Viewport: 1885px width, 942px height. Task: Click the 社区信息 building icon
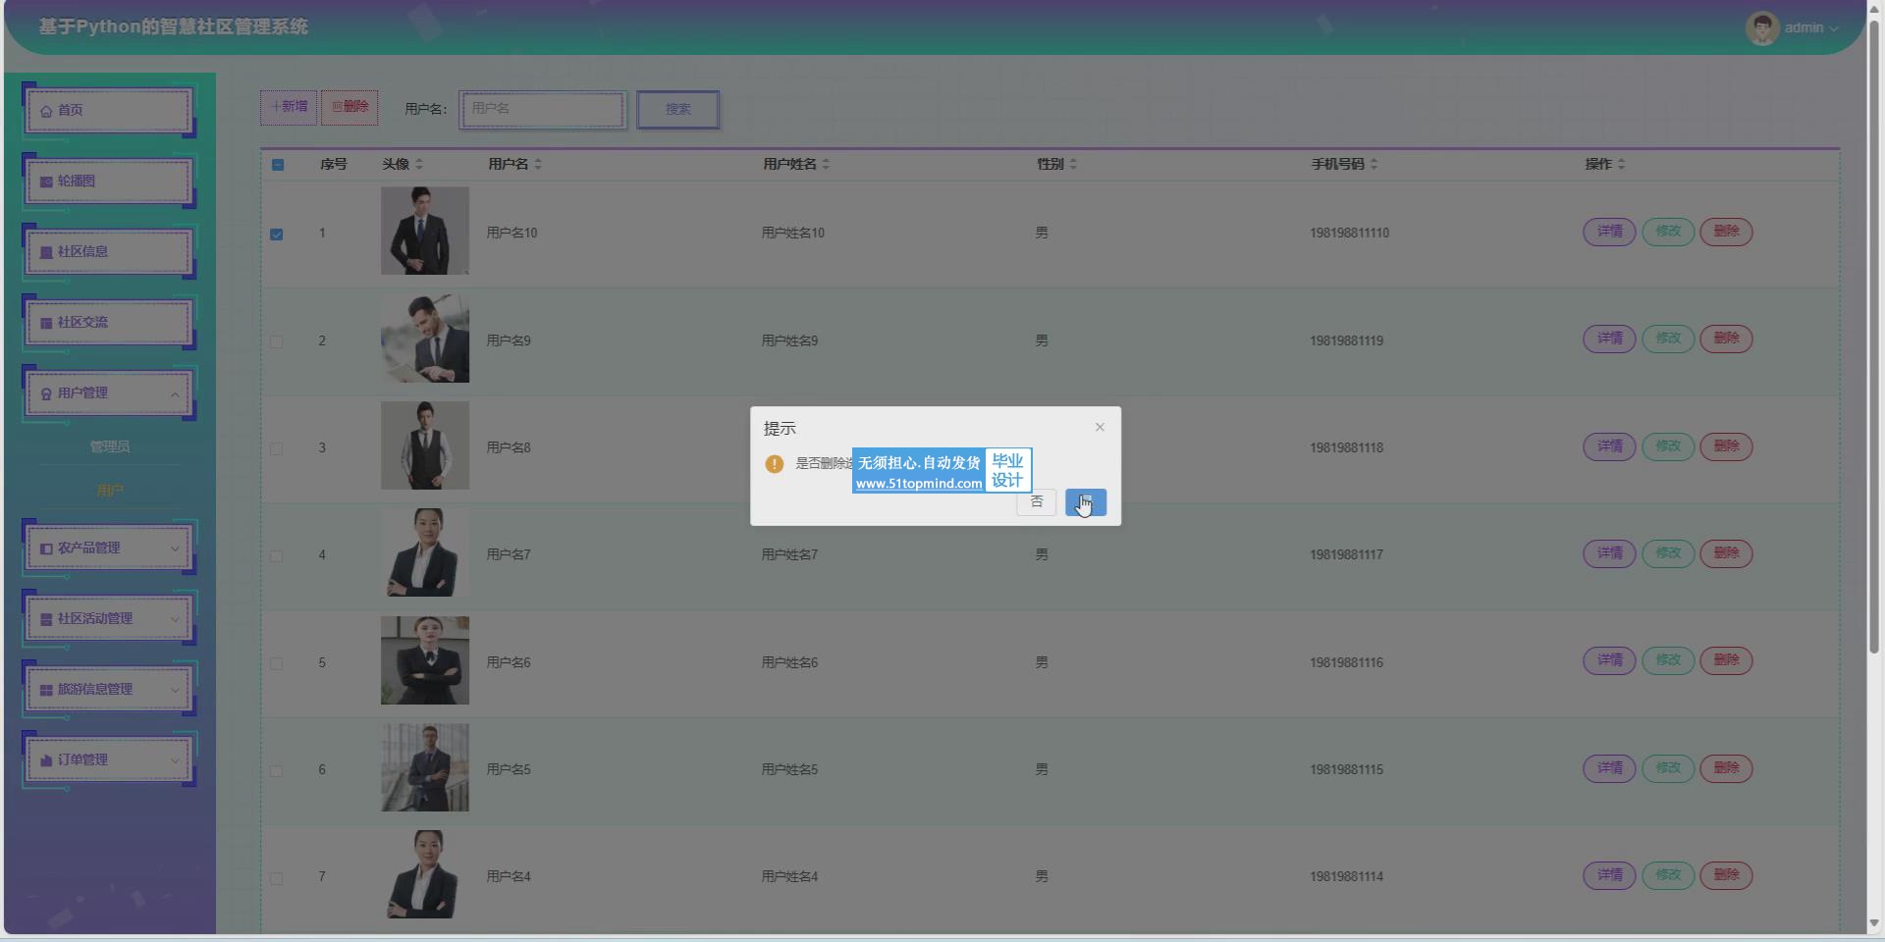tap(46, 252)
